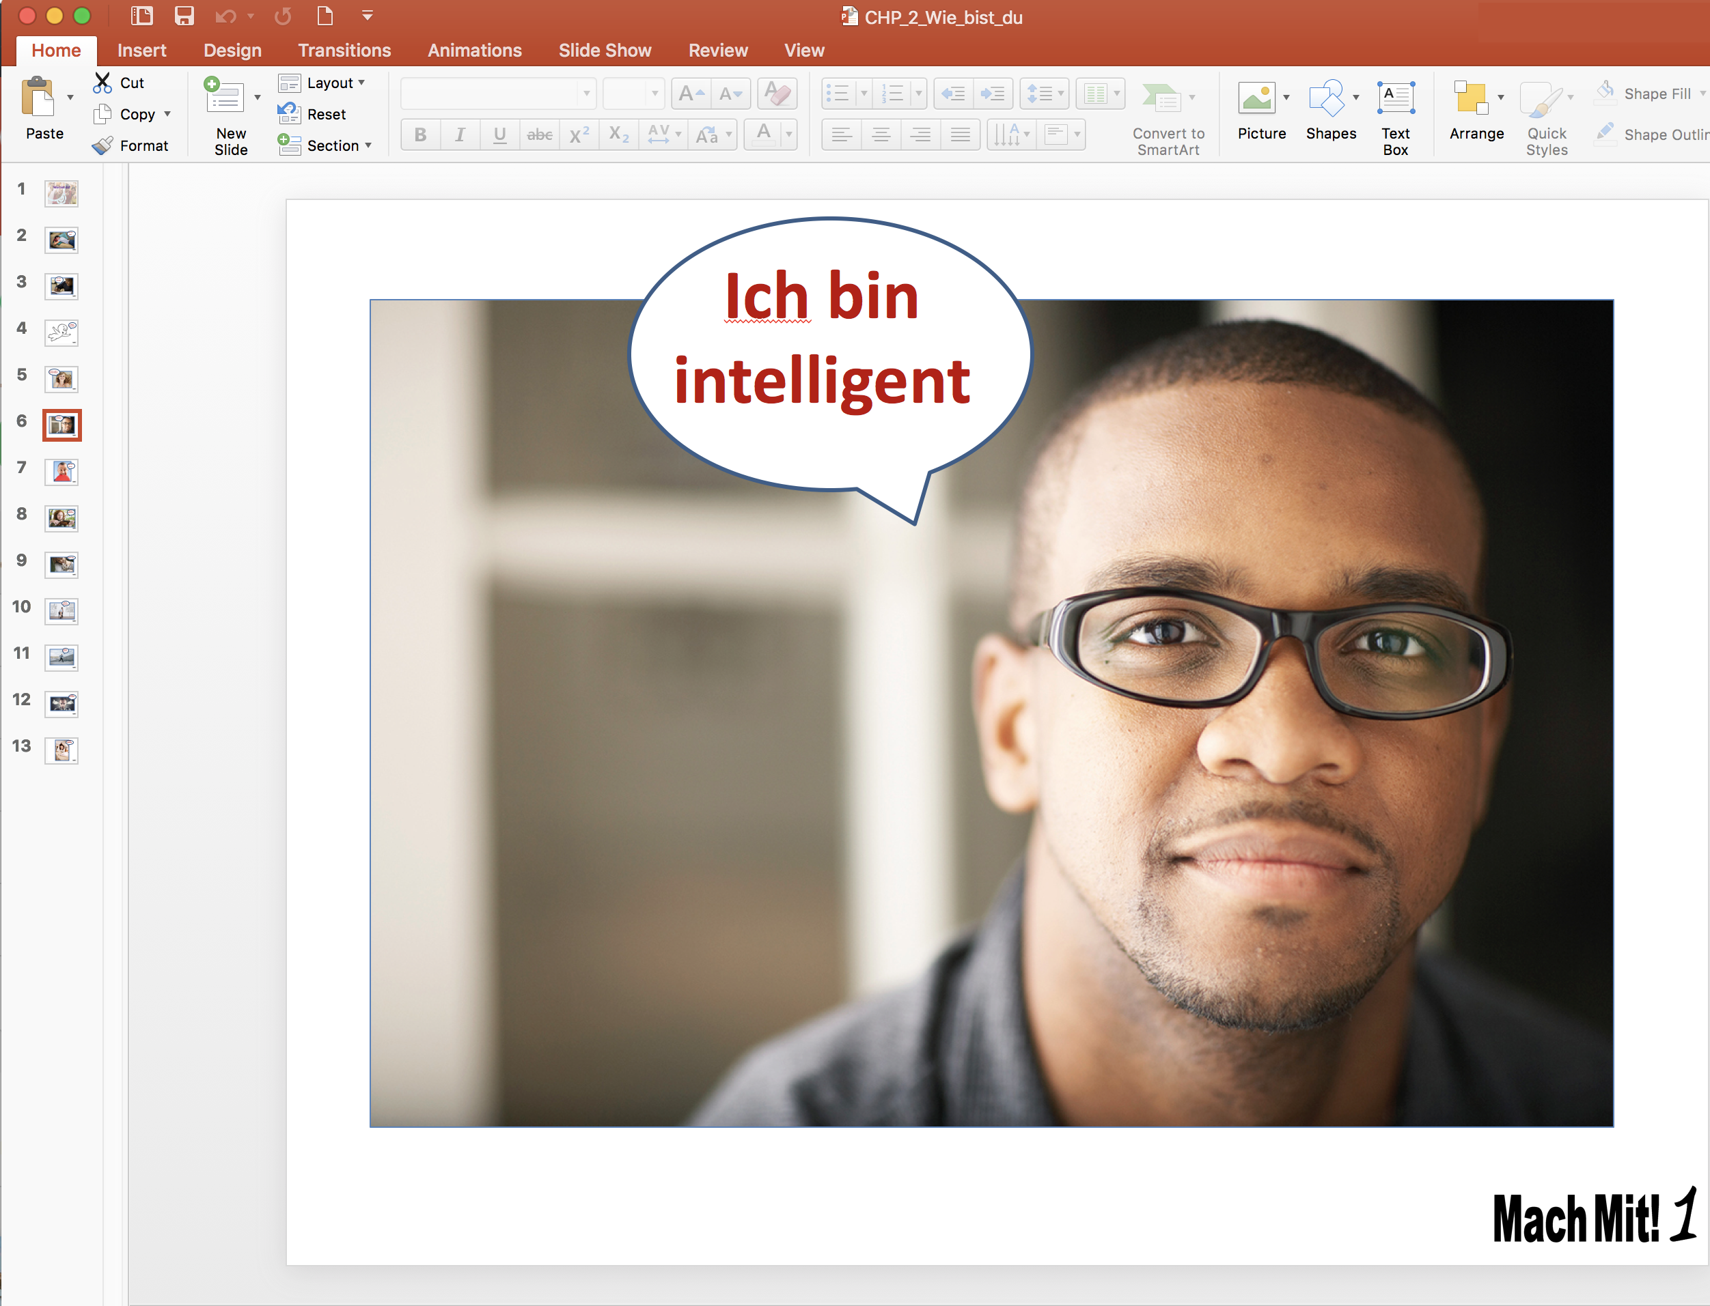Switch to the Design tab
1710x1306 pixels.
coord(232,51)
